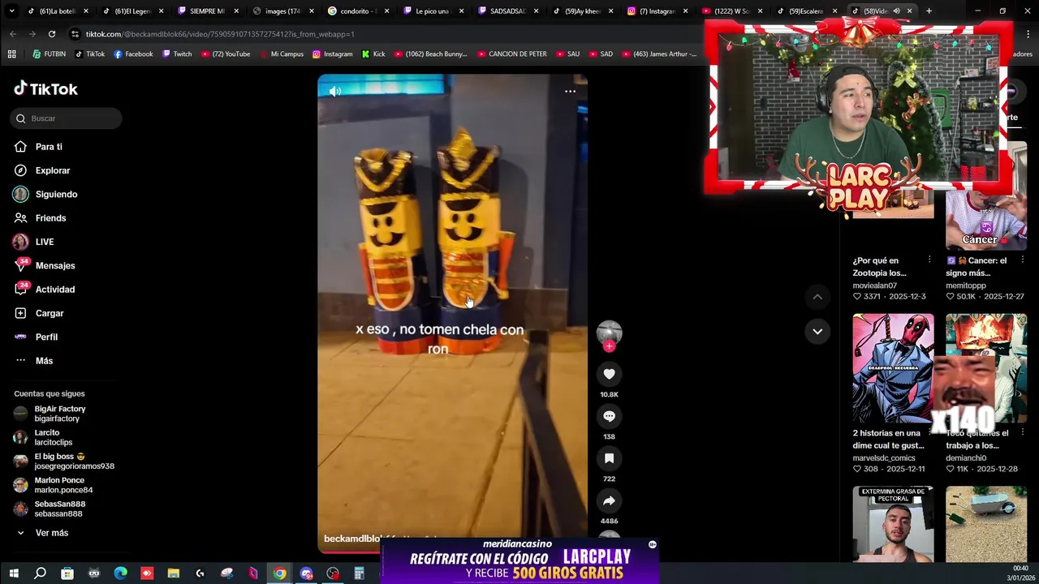The image size is (1039, 584).
Task: Open moviealan07 author link
Action: pyautogui.click(x=874, y=286)
